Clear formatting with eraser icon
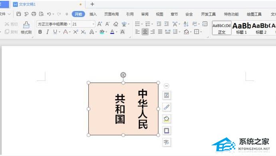Viewport: 276px width, 156px height. pyautogui.click(x=116, y=24)
